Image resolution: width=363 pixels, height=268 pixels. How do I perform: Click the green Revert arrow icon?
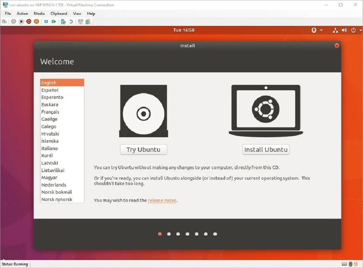tap(71, 22)
